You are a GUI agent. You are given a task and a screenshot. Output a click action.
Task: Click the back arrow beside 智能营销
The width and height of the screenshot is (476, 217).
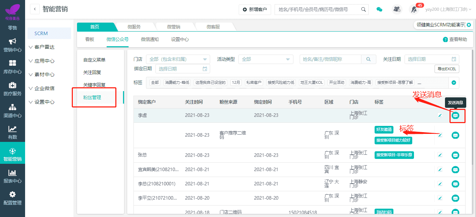[35, 9]
